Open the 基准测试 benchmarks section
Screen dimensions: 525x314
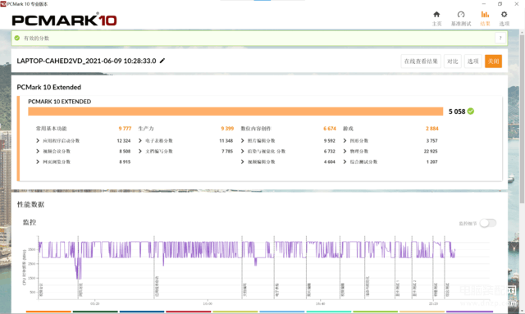pyautogui.click(x=461, y=18)
